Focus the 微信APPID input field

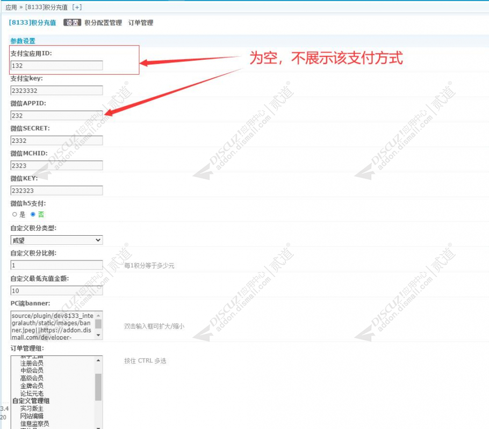pyautogui.click(x=56, y=115)
